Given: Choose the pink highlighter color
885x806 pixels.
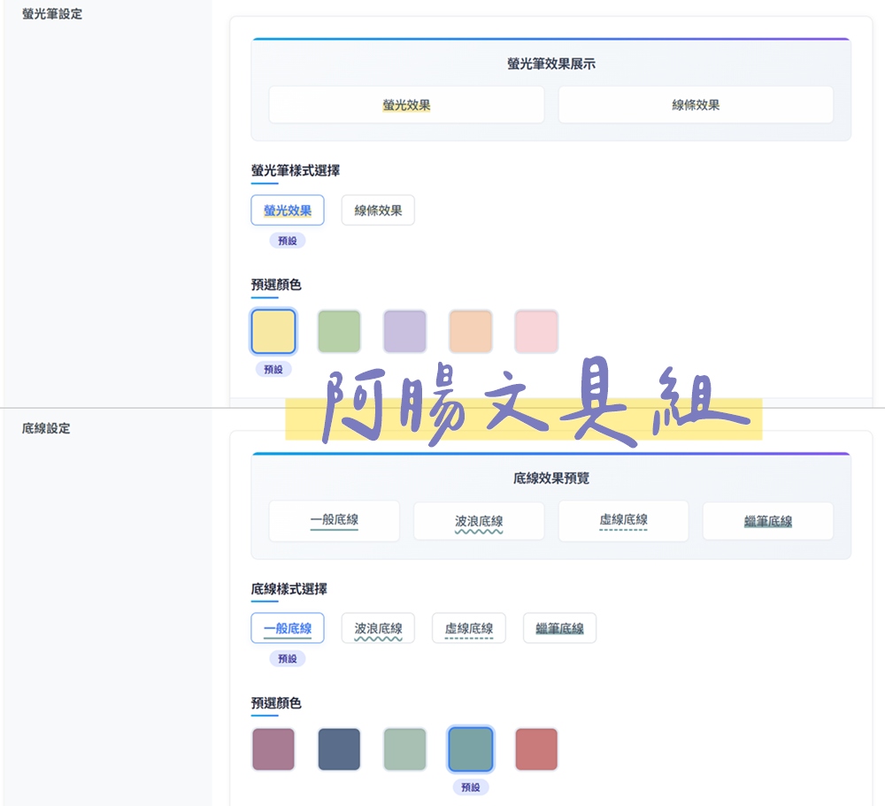Looking at the screenshot, I should pos(535,331).
